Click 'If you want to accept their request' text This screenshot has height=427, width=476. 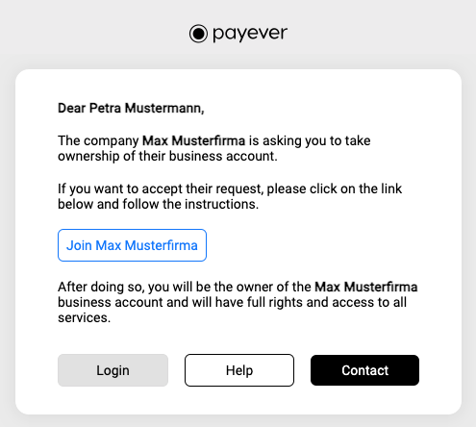coord(161,188)
